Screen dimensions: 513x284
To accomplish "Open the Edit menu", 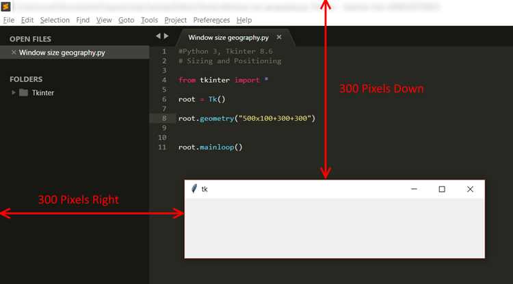I will pos(27,20).
